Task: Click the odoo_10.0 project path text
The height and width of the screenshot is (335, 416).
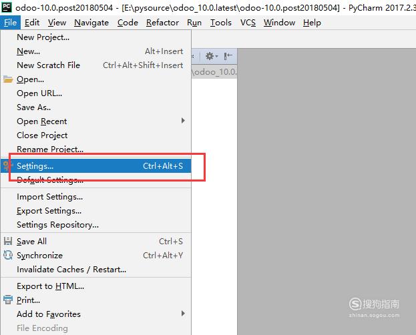Action: 214,72
